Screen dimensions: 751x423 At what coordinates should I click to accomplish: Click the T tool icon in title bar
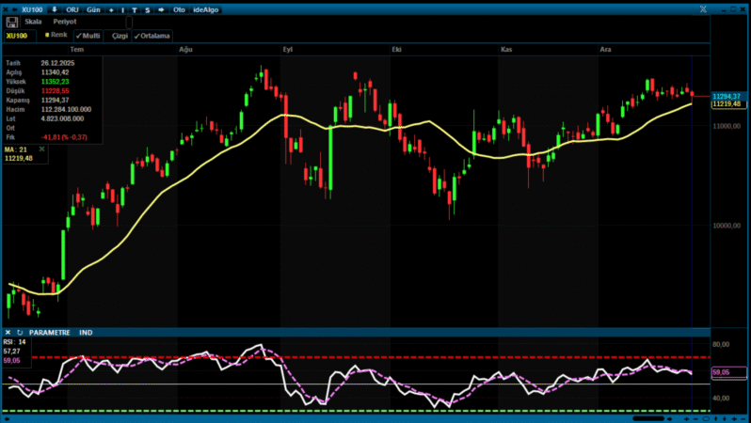tap(135, 8)
